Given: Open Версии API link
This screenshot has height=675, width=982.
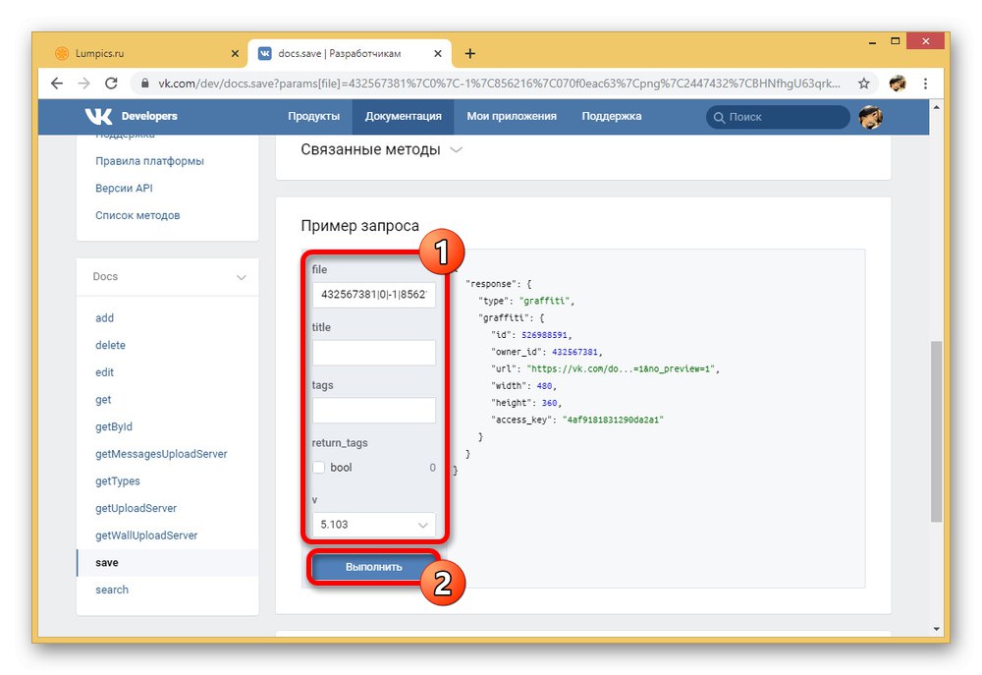Looking at the screenshot, I should tap(124, 188).
